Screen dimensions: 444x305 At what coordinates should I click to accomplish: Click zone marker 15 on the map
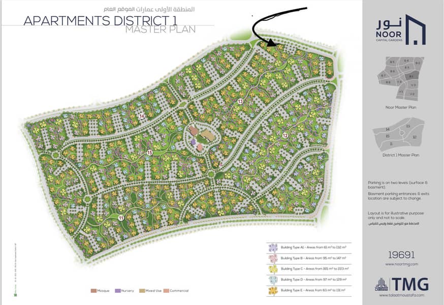tap(150, 153)
